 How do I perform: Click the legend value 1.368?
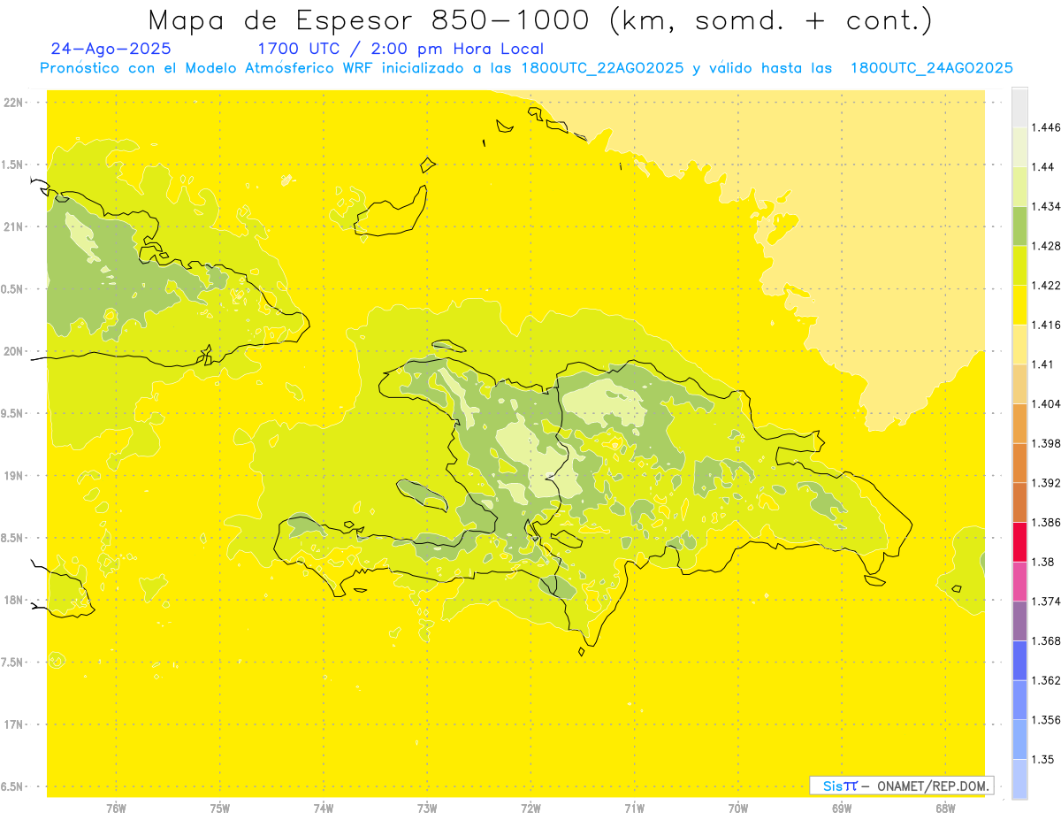point(1047,640)
